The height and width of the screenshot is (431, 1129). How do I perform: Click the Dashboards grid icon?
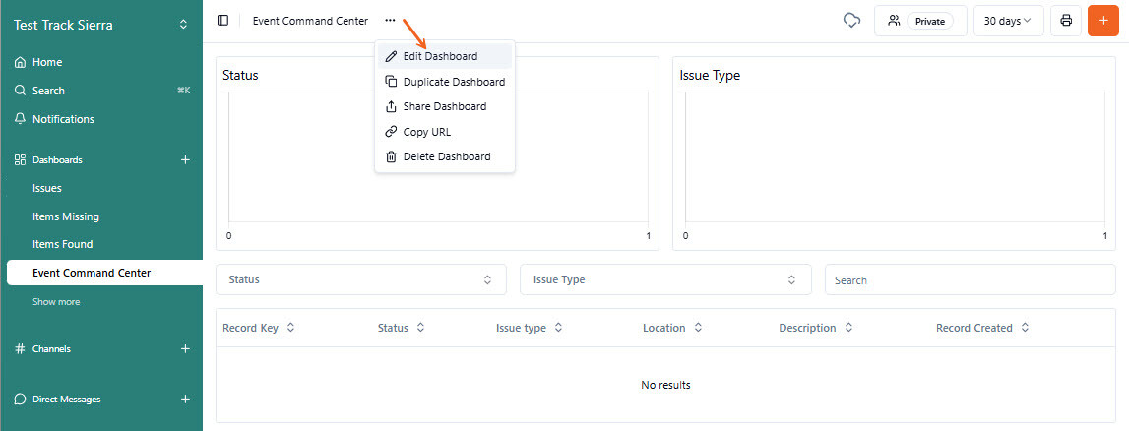click(x=20, y=159)
